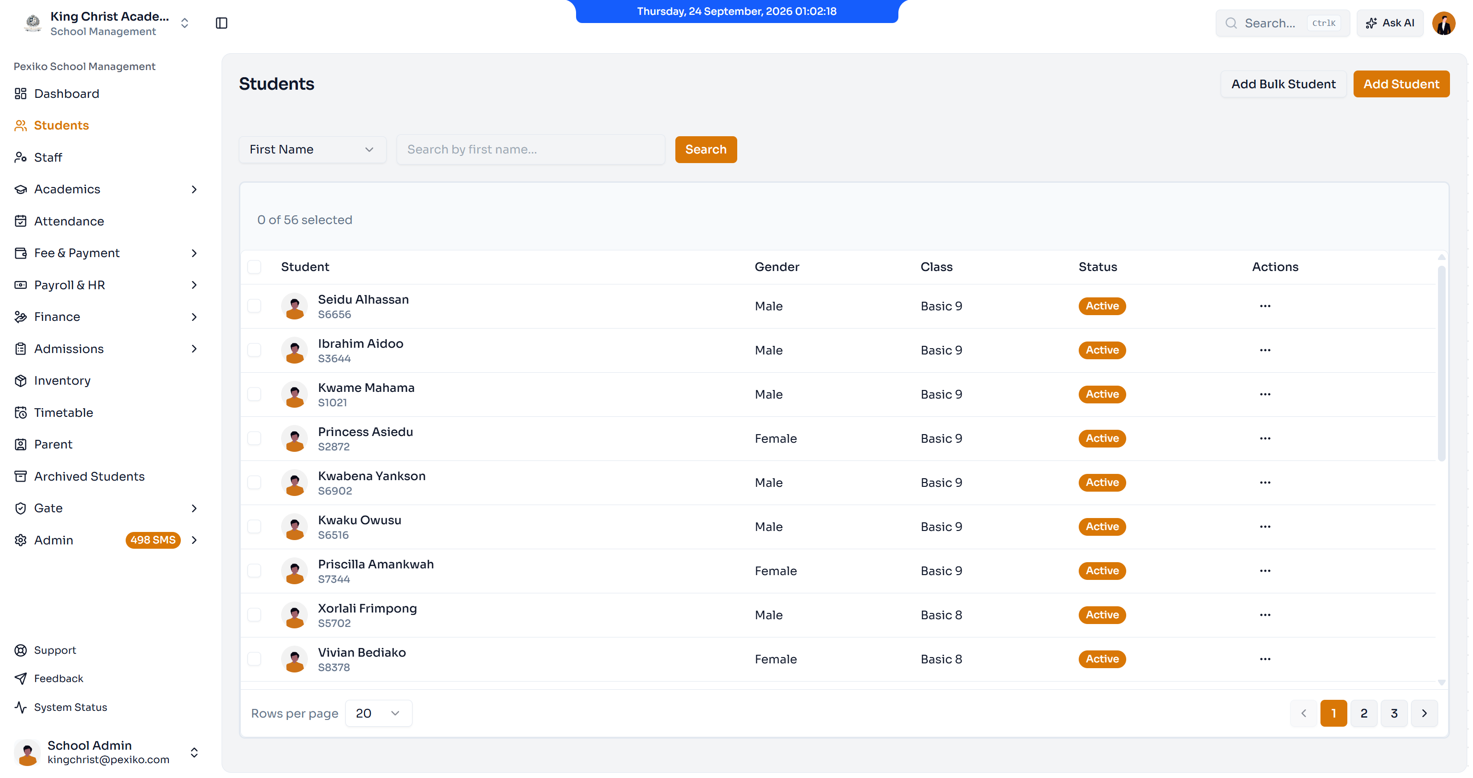1473x778 pixels.
Task: Open actions menu for Vivian Bediako
Action: coord(1265,659)
